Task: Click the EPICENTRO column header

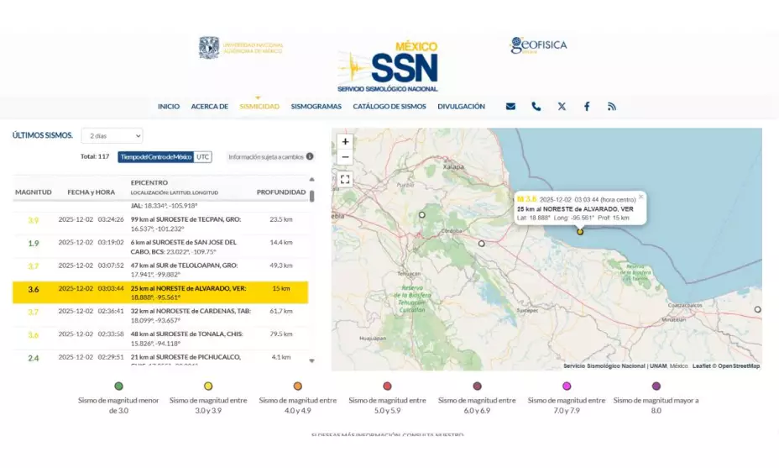Action: click(149, 182)
